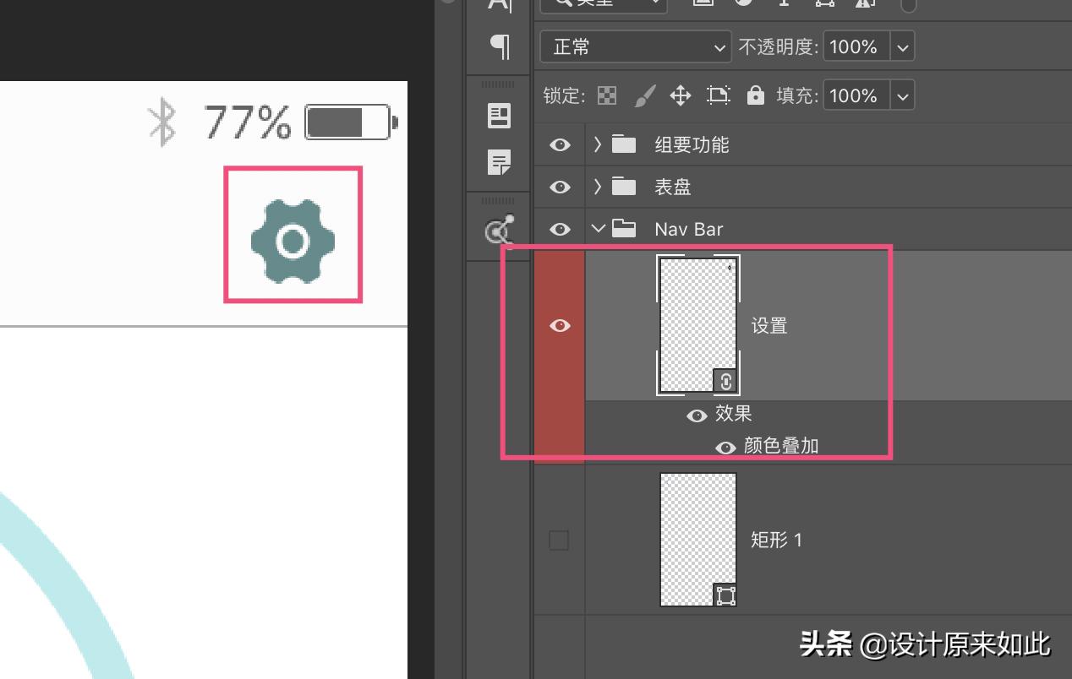Collapse the Nav Bar group
The width and height of the screenshot is (1072, 679).
[597, 229]
